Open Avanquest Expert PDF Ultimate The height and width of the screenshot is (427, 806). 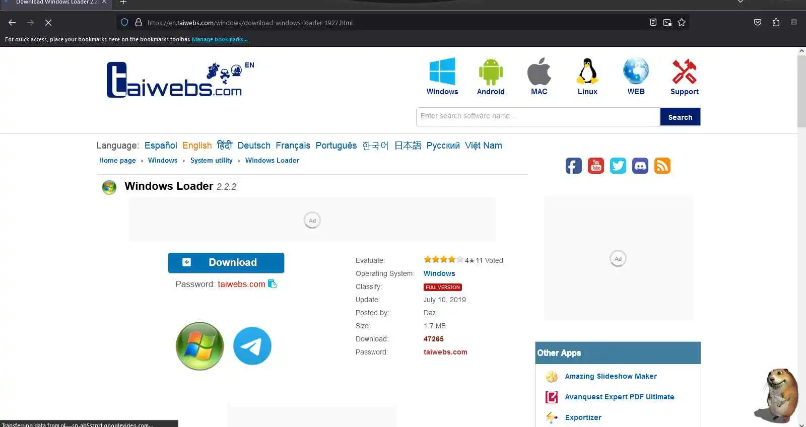coord(619,397)
